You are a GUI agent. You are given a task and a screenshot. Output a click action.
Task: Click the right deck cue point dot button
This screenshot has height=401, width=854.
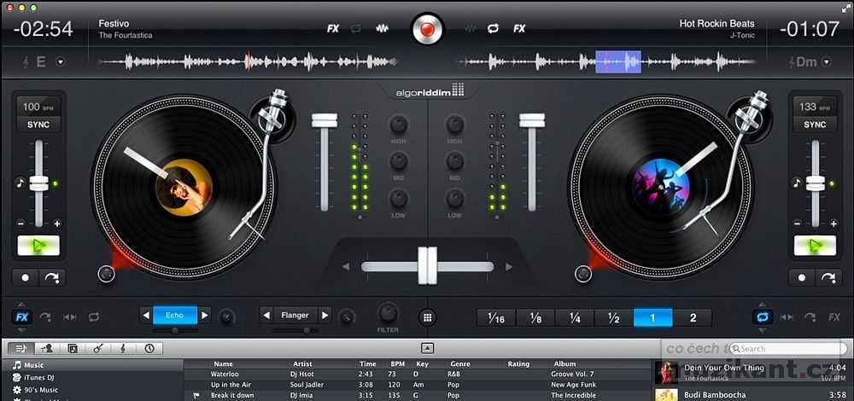click(x=802, y=277)
